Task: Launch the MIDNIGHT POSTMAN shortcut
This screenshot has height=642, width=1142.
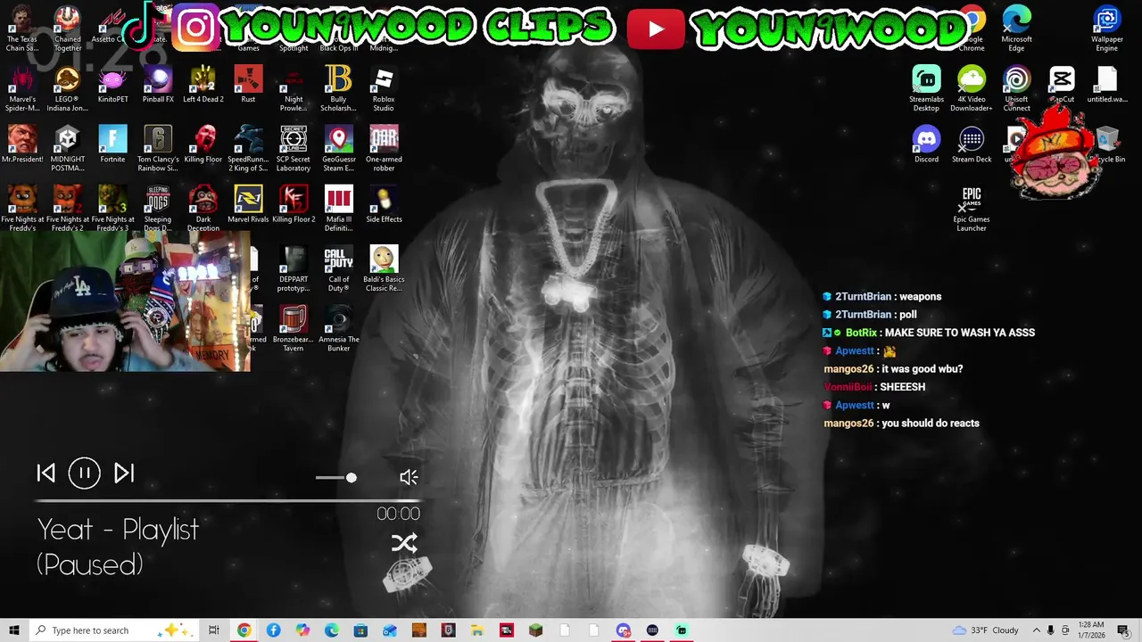Action: tap(68, 149)
